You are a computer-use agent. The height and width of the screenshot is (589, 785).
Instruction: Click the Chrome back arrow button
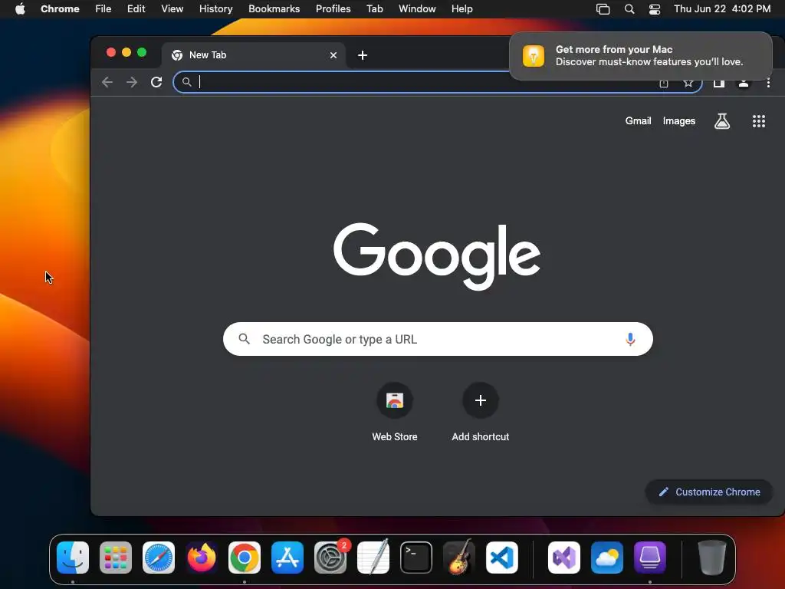(x=107, y=82)
